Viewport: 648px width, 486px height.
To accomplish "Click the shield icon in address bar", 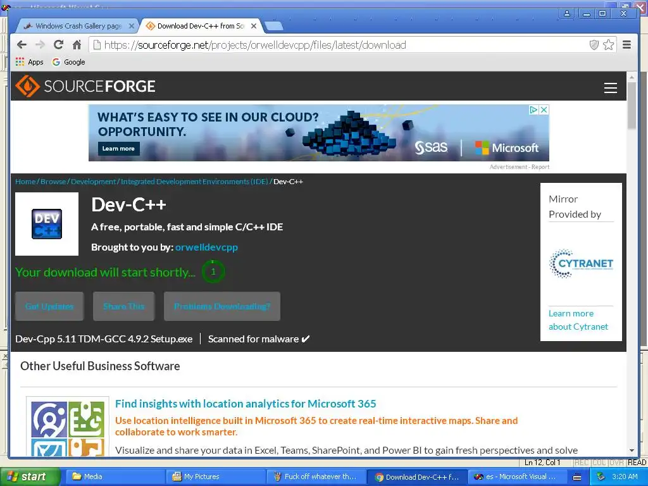I will pyautogui.click(x=594, y=45).
